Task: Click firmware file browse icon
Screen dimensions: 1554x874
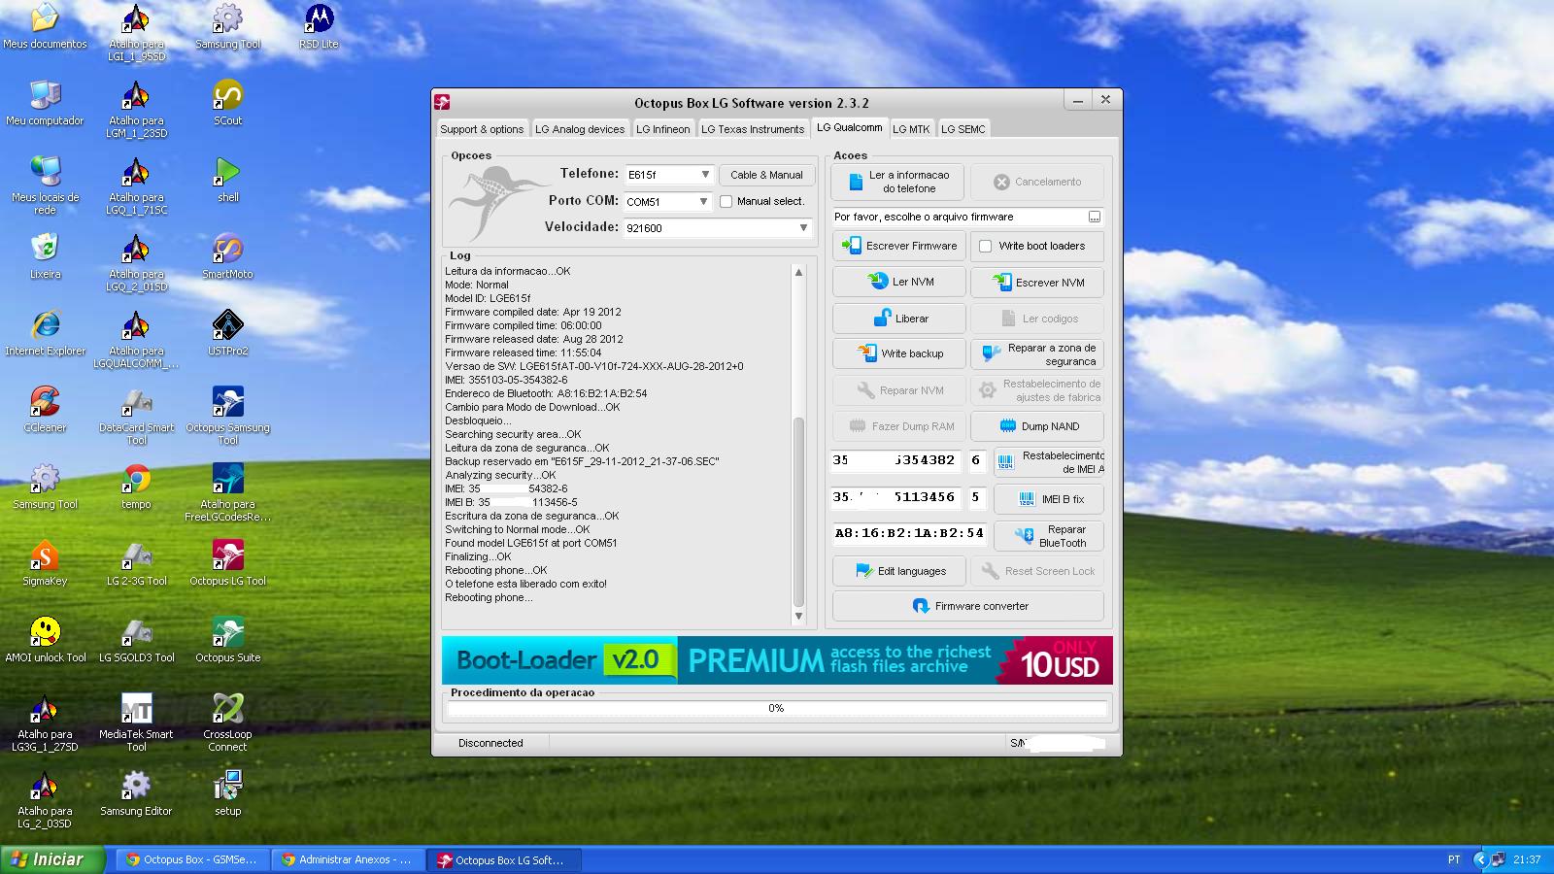Action: (x=1095, y=217)
